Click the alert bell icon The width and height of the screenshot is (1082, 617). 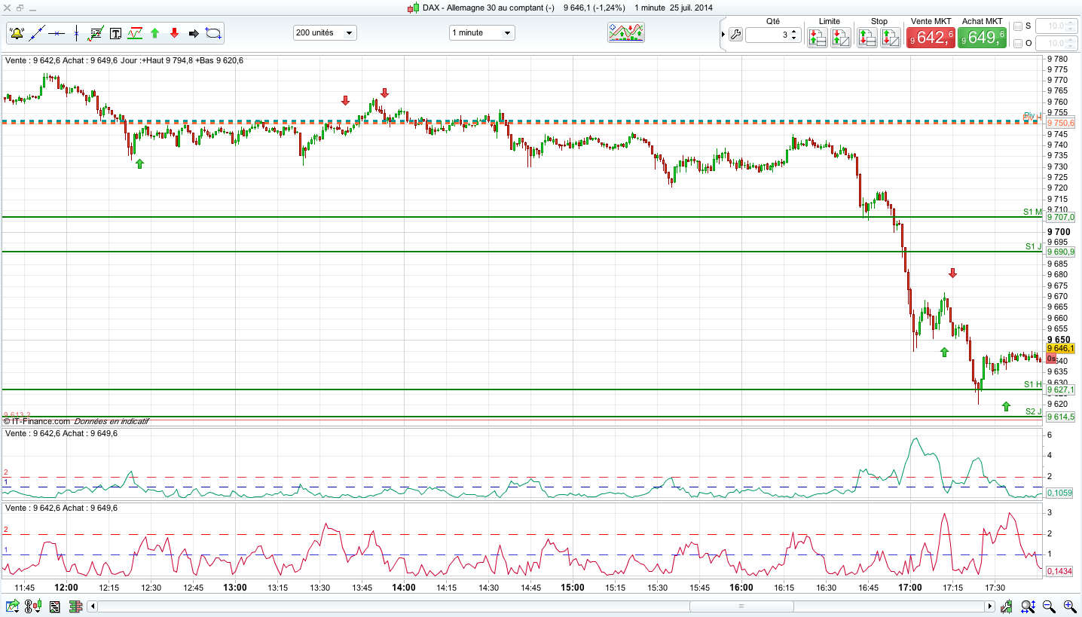pos(17,33)
